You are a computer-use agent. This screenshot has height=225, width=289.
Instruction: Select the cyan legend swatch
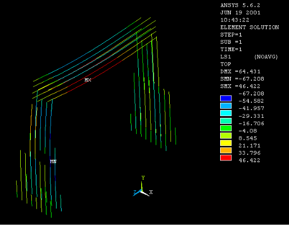click(x=226, y=113)
